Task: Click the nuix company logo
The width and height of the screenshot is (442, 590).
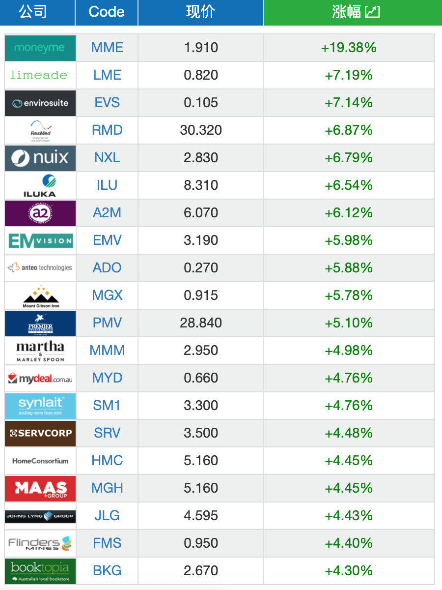Action: tap(40, 158)
